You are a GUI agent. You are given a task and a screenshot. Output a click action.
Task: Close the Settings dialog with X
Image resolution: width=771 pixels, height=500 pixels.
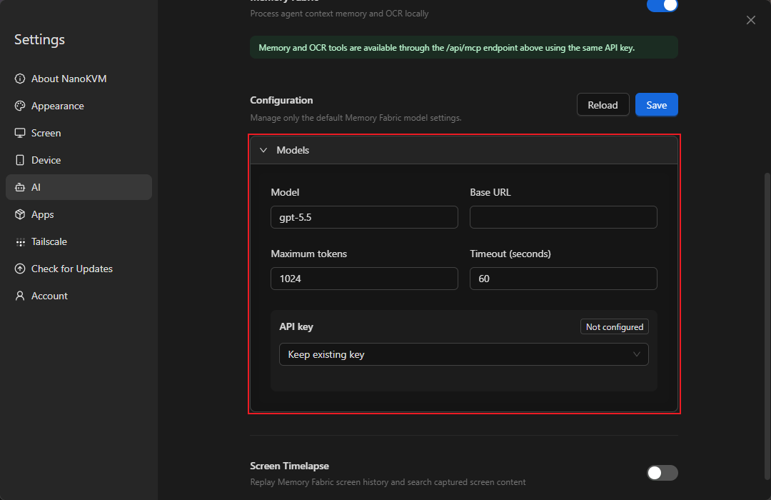coord(751,20)
